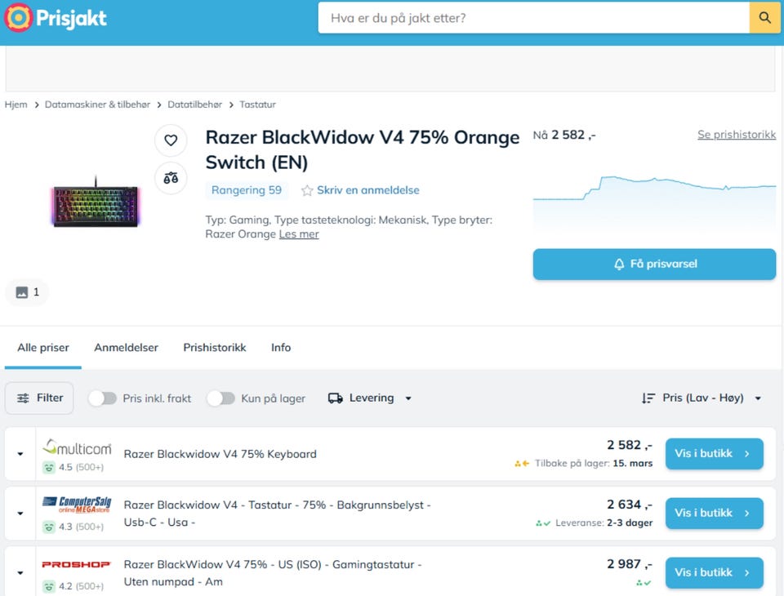Click the Multicom store logo
784x596 pixels.
coord(77,447)
